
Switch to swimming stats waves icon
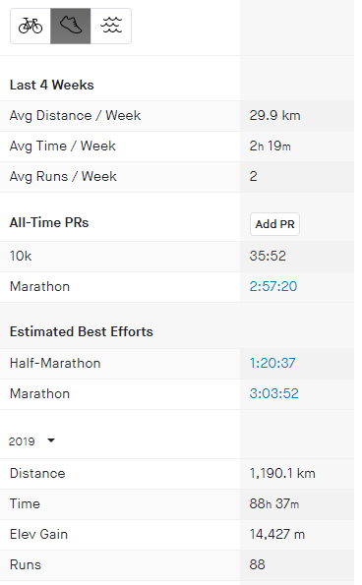111,26
